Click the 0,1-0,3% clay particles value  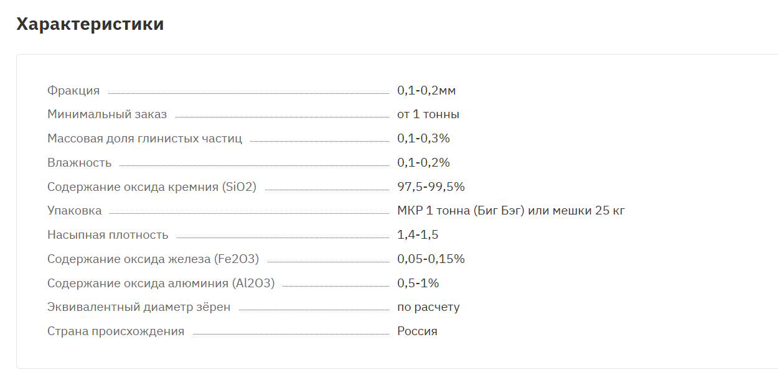(x=423, y=139)
